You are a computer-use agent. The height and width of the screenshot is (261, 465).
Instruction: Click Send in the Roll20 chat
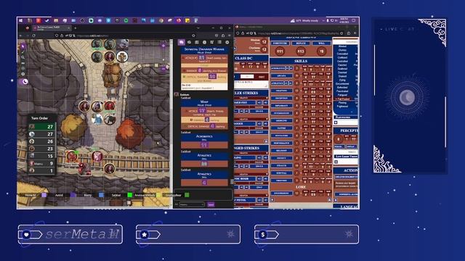[211, 204]
